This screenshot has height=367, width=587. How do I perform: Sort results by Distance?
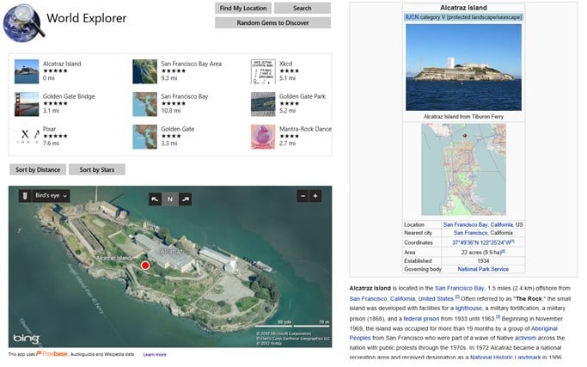point(38,169)
